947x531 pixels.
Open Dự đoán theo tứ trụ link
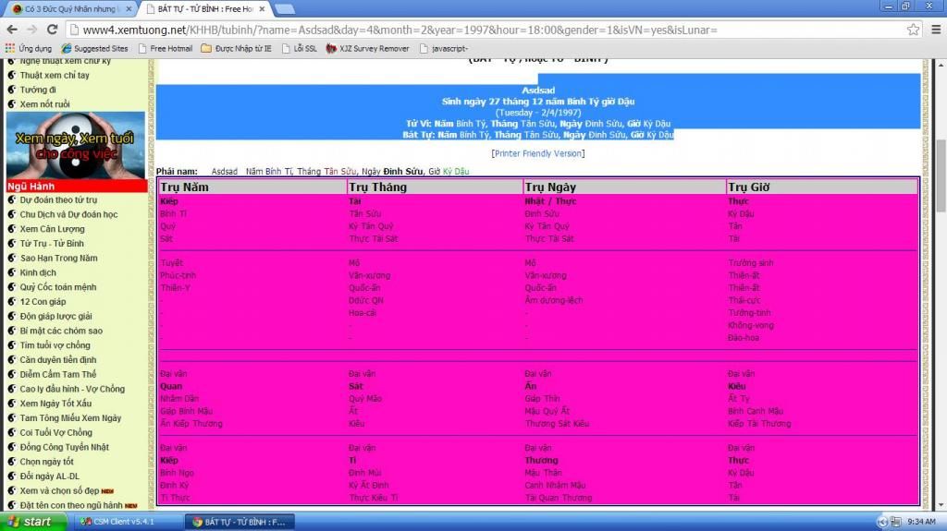pyautogui.click(x=58, y=199)
